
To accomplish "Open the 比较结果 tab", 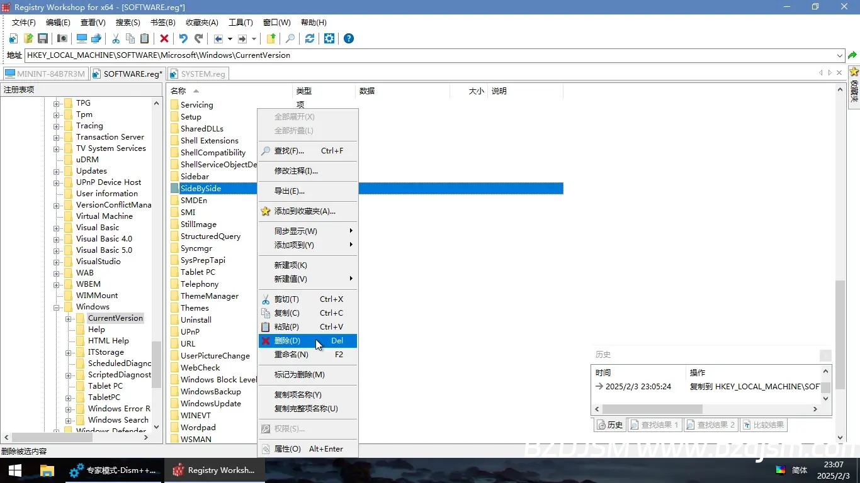I will point(763,425).
